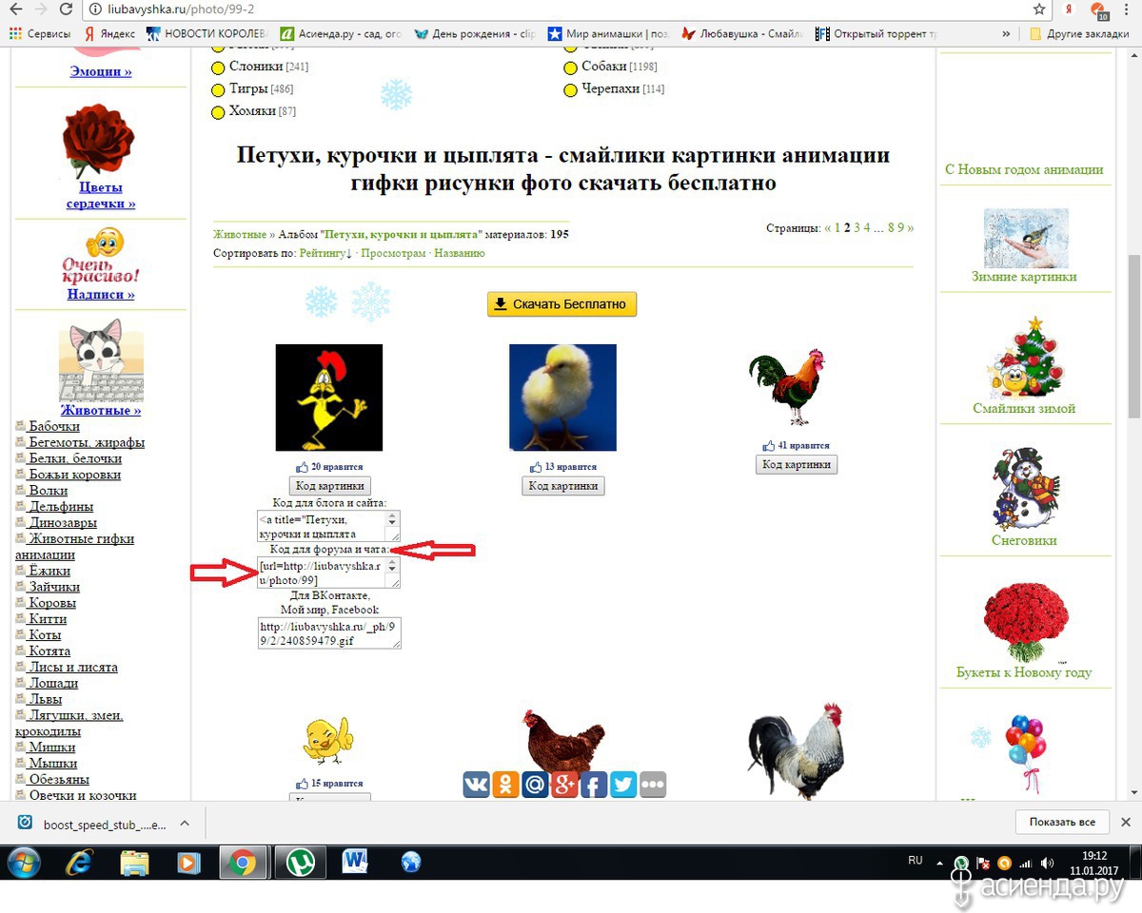Open uTorrent from taskbar
Viewport: 1142px width, 913px height.
pos(300,863)
